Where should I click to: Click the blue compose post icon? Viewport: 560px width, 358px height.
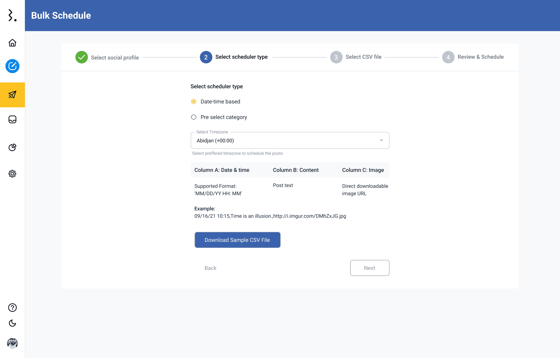12,66
